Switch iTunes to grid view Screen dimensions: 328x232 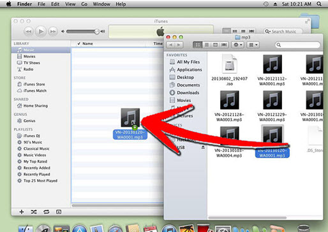point(243,31)
